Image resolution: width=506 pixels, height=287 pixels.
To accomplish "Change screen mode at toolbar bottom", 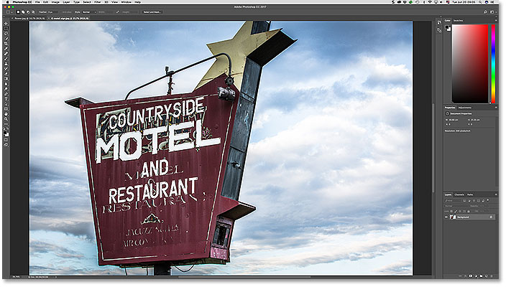I will (6, 145).
